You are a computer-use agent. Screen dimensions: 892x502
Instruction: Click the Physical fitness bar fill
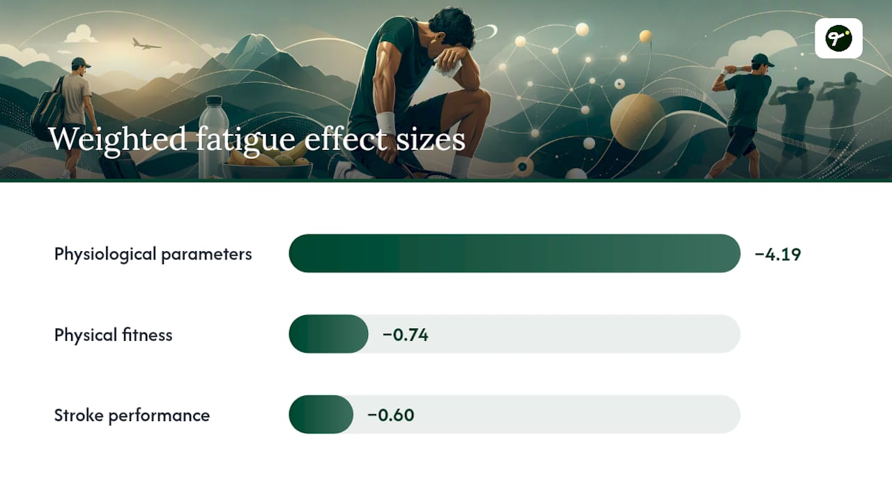coord(328,334)
